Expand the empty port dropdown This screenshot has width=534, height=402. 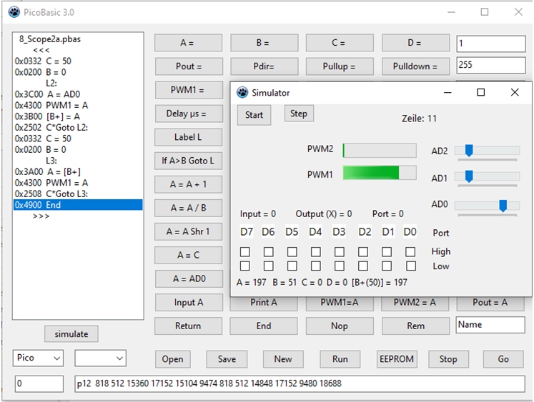click(x=101, y=358)
